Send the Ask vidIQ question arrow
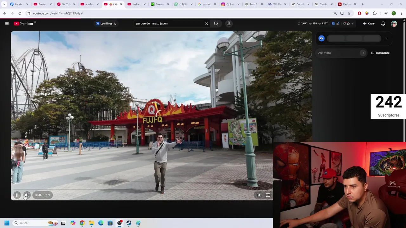 pos(363,53)
